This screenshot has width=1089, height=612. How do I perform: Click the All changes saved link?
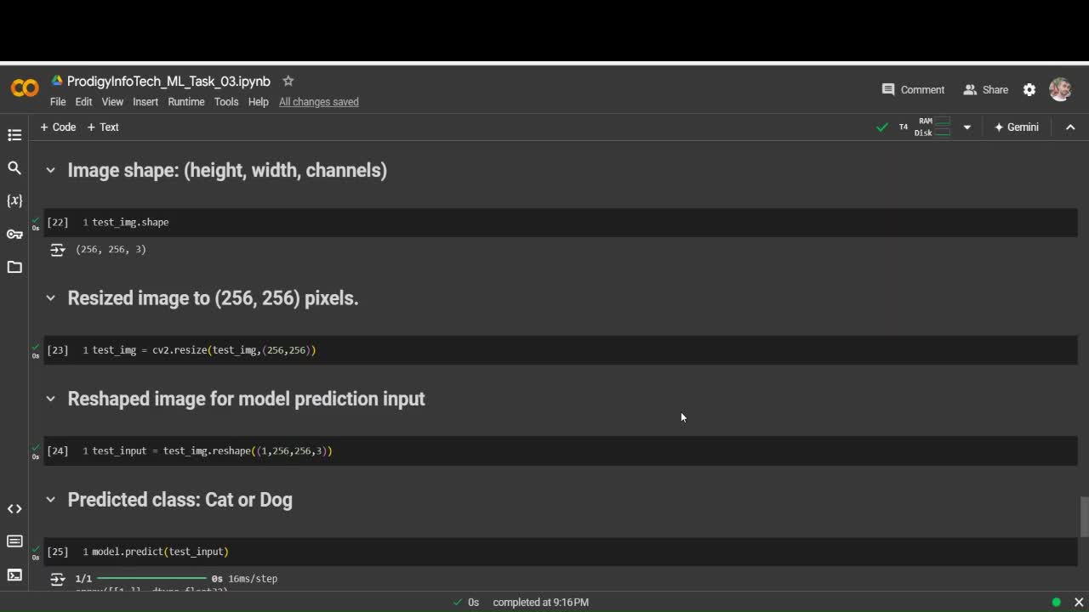tap(319, 102)
